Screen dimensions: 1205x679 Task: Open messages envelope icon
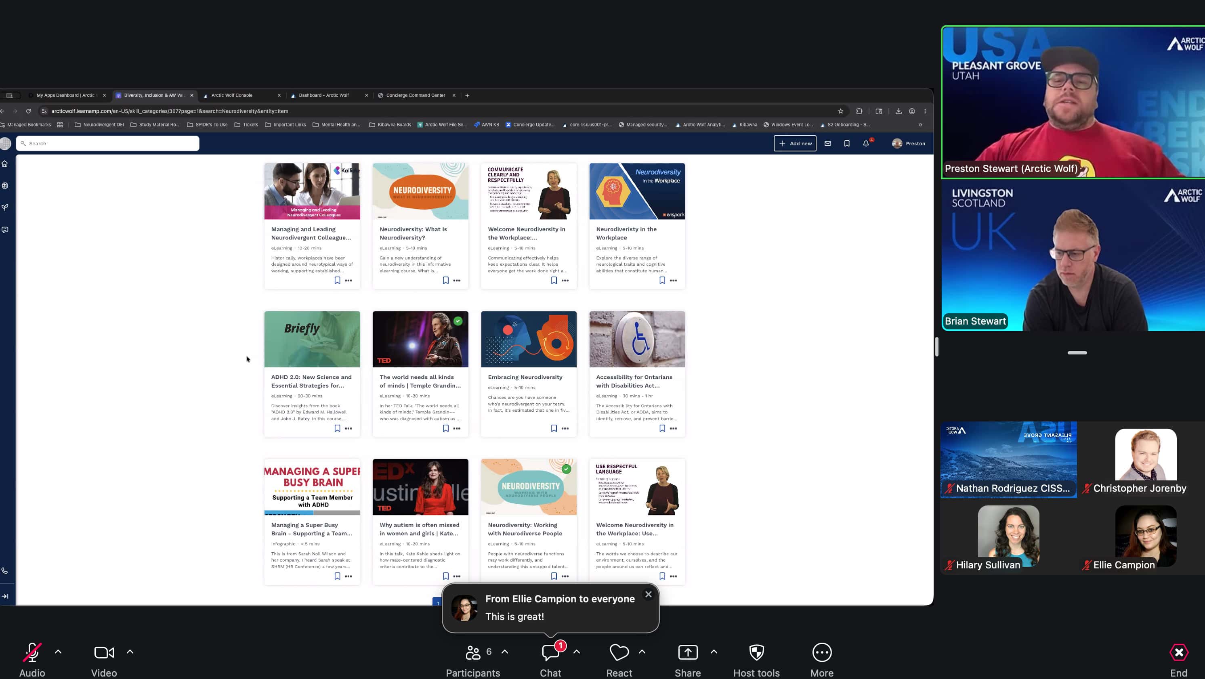(828, 144)
